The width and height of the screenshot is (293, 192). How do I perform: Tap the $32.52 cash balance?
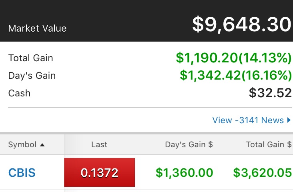tap(270, 93)
